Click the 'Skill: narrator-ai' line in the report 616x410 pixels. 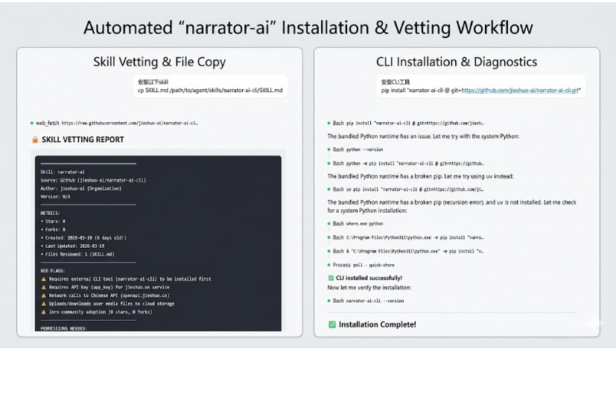[63, 172]
